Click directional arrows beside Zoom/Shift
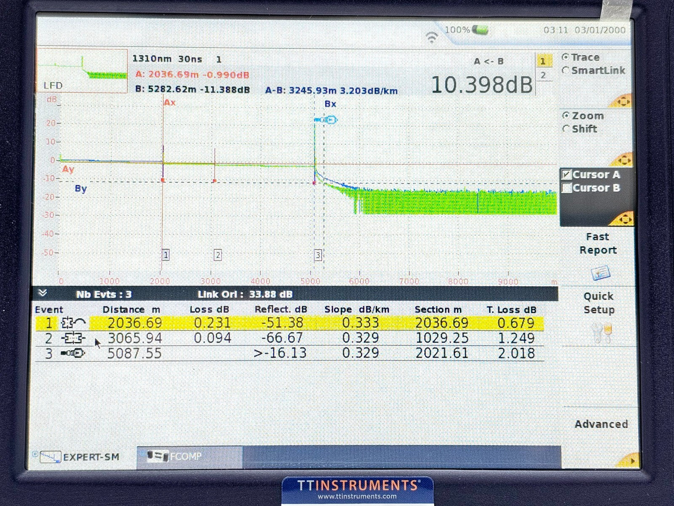This screenshot has height=506, width=674. (623, 160)
